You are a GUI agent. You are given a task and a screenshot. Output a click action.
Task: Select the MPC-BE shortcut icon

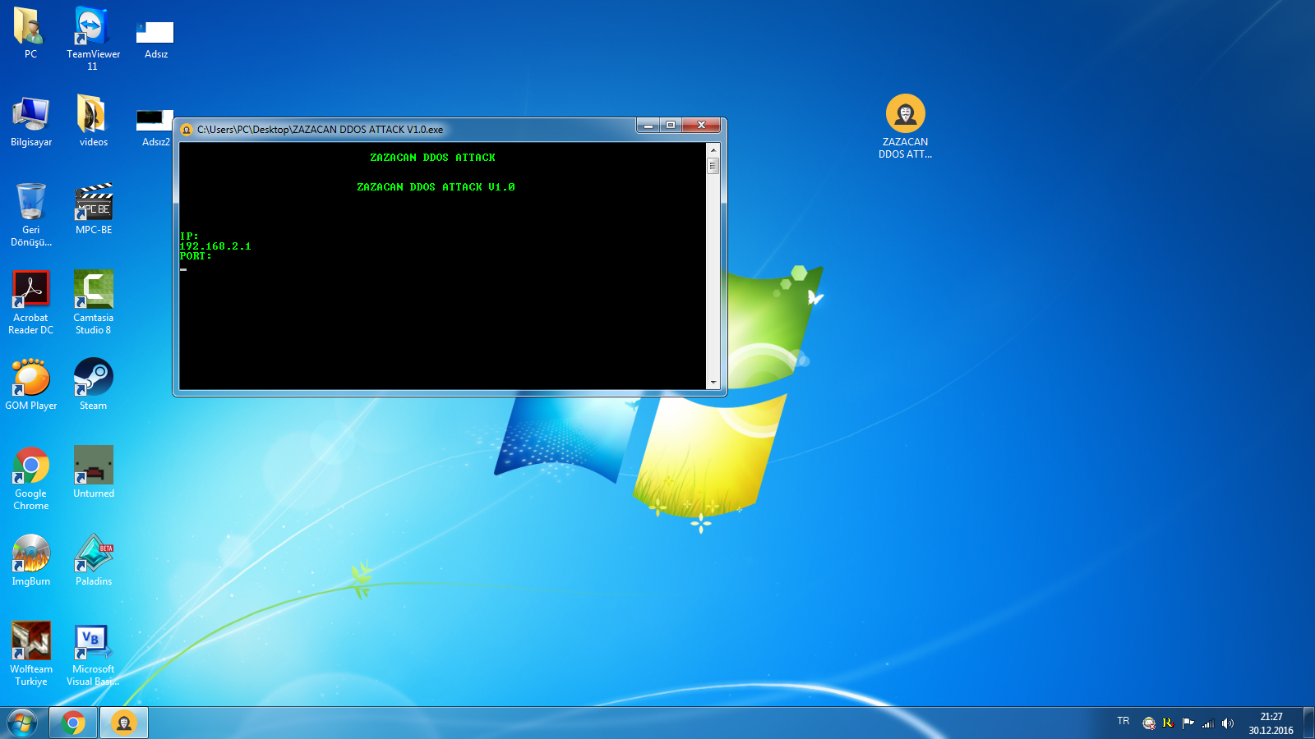pos(93,209)
